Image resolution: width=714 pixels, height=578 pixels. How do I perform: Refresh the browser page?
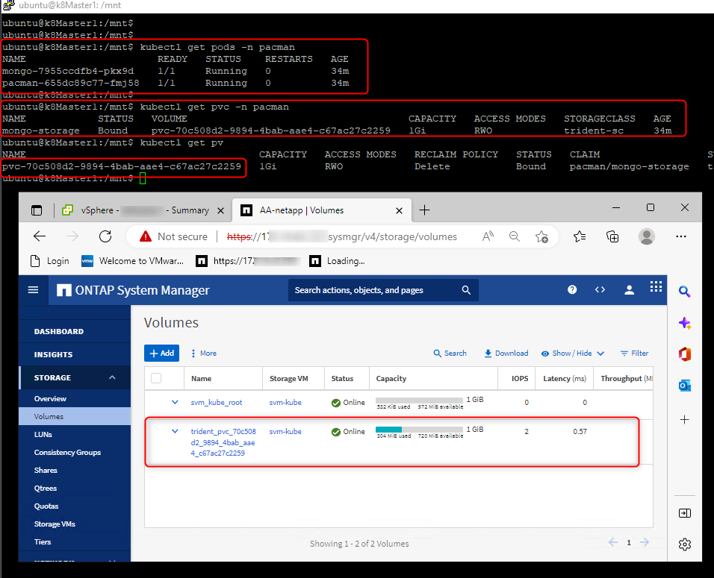[x=105, y=236]
